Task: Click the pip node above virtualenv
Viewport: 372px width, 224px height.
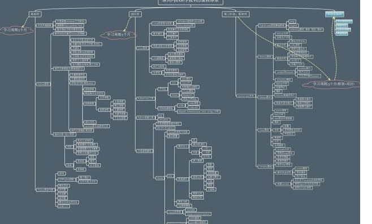Action: pyautogui.click(x=161, y=116)
